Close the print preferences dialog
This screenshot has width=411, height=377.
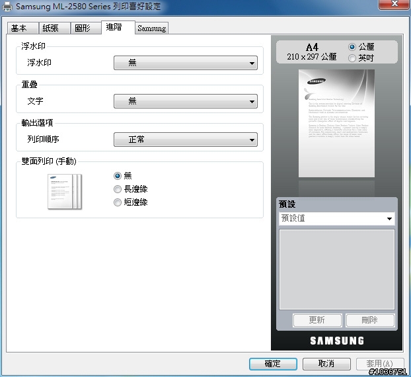pos(394,4)
